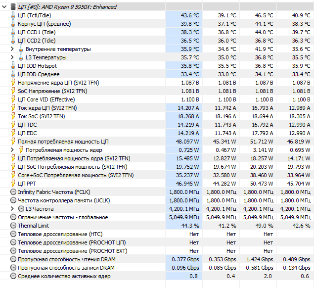Viewport: 314px width, 288px height.
Task: Click thermometer icon of ЦП CCD1 (Tdie)
Action: pos(13,32)
